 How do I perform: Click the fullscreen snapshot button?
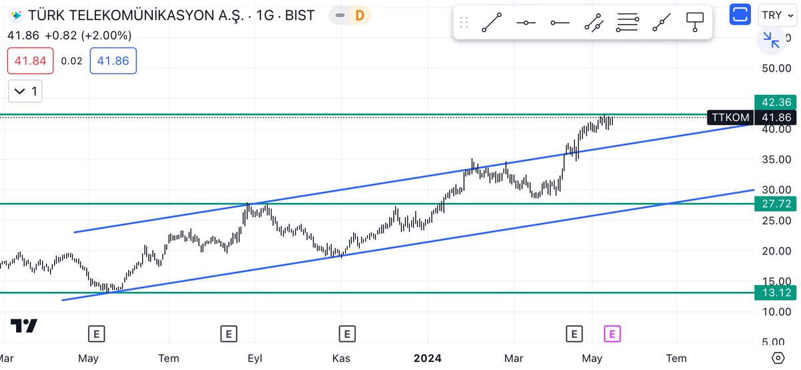point(739,14)
